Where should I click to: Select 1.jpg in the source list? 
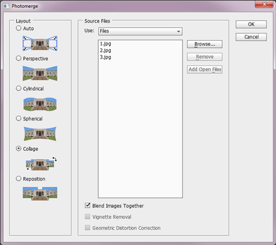106,44
